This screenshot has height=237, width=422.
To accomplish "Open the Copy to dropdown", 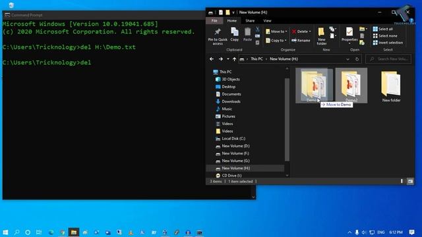I will [276, 40].
